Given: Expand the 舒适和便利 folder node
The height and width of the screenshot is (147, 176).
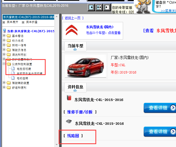Looking at the screenshot, I should pyautogui.click(x=4, y=87).
